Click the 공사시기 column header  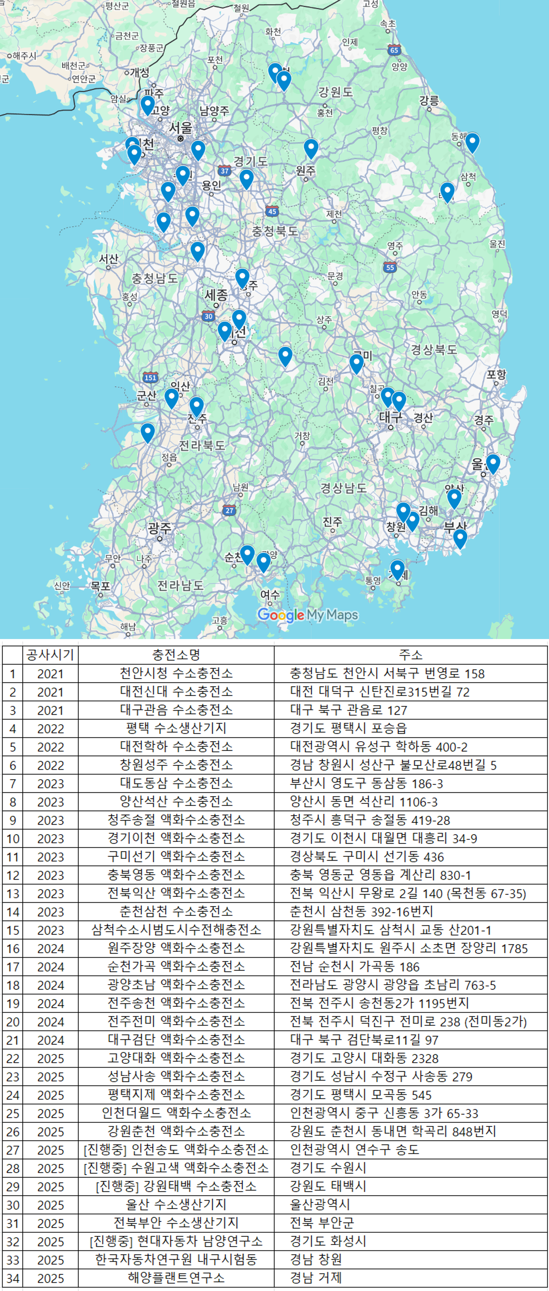click(x=50, y=655)
